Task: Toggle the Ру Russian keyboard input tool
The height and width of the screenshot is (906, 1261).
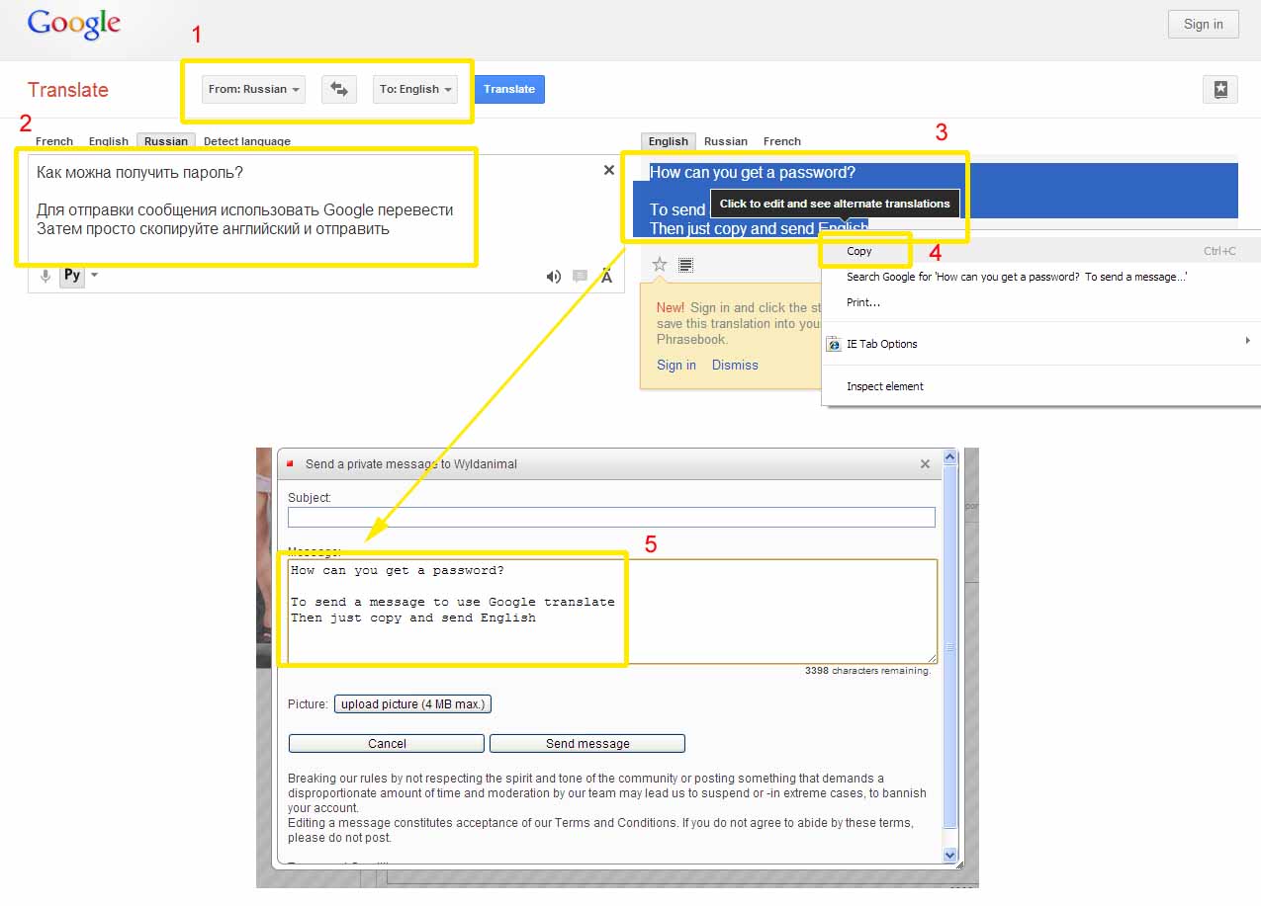Action: coord(72,276)
